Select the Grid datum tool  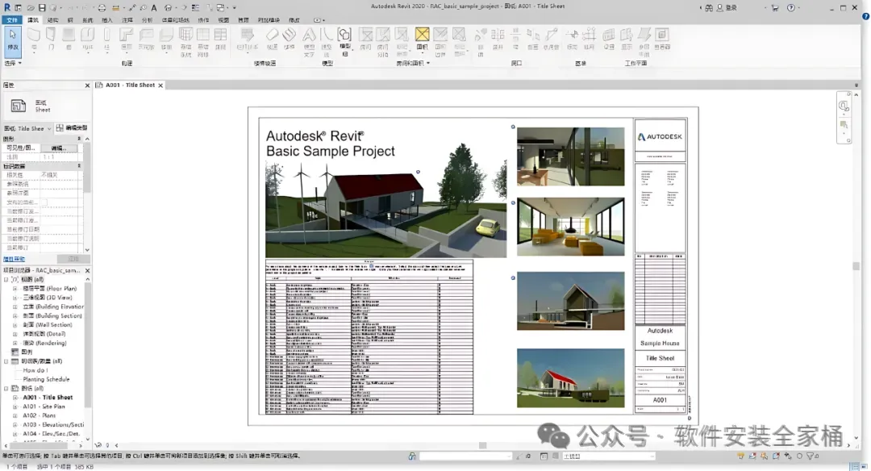pos(590,39)
